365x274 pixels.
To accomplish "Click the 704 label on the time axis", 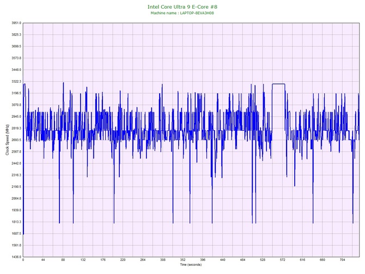I will 343,260.
